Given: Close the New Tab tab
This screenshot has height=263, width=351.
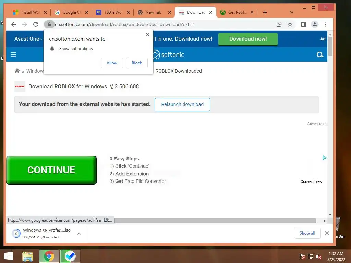Looking at the screenshot, I should click(170, 12).
